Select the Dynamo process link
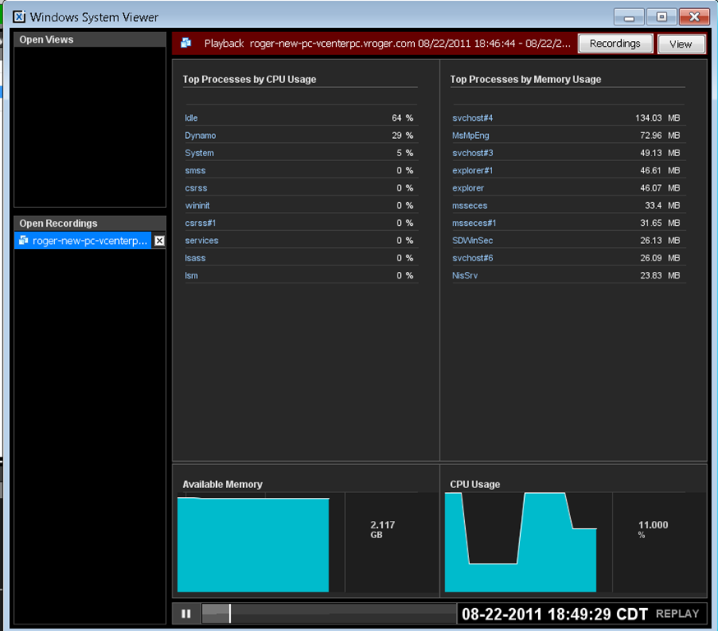Image resolution: width=718 pixels, height=631 pixels. pos(200,136)
